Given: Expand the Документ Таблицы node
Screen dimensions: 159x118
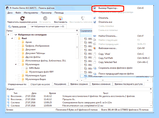Looking at the screenshot, I should pos(16,53).
